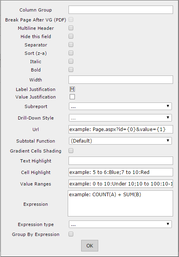This screenshot has height=257, width=179.
Task: Open the Subtotal Function dropdown
Action: tap(120, 141)
